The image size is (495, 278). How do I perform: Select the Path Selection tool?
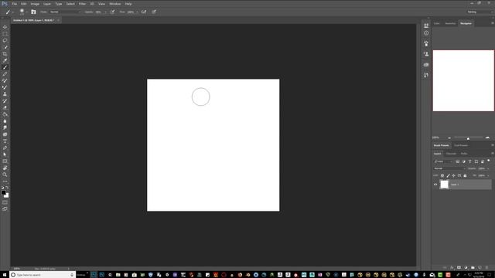[5, 154]
